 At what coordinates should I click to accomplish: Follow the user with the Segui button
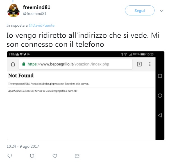[140, 10]
